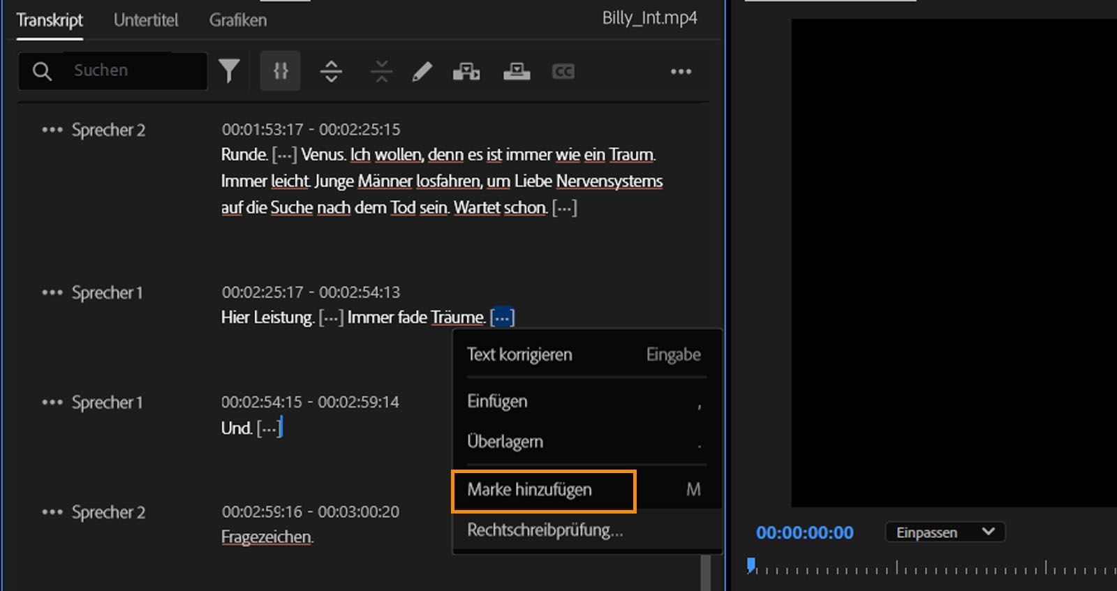Select the pencil edit icon
Image resolution: width=1117 pixels, height=591 pixels.
[x=422, y=71]
